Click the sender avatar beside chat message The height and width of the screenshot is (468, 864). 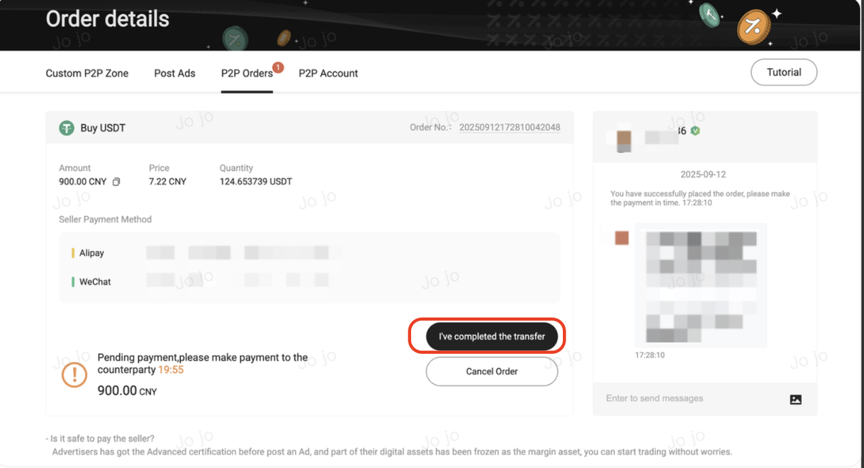pyautogui.click(x=622, y=238)
